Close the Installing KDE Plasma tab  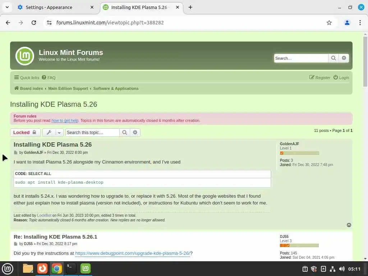tap(178, 7)
